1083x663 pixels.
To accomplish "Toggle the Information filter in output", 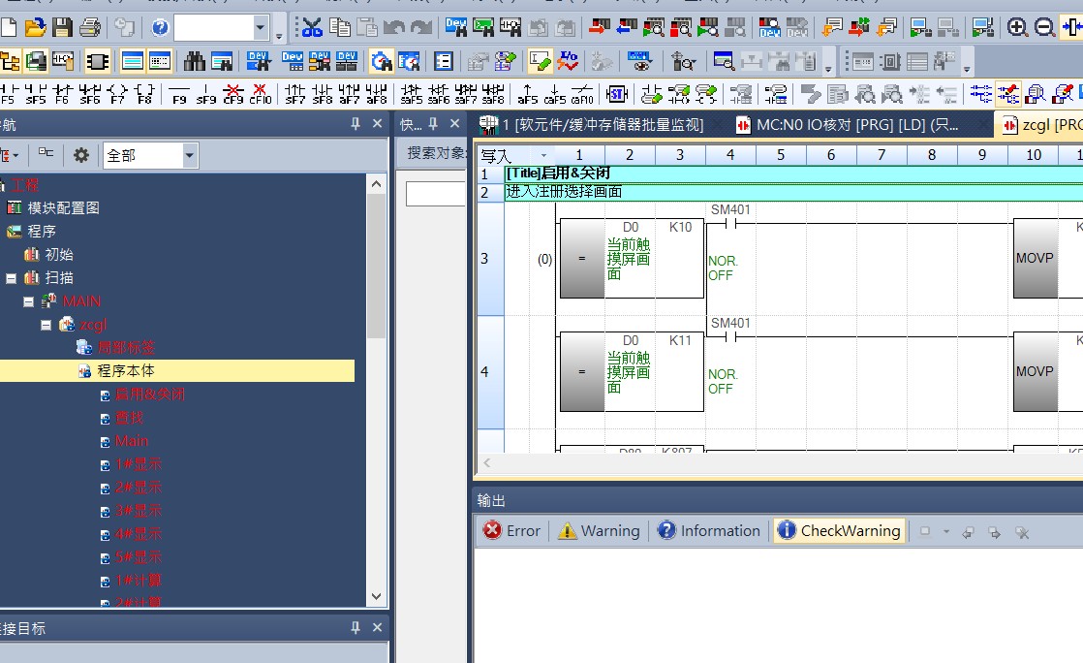I will coord(708,530).
